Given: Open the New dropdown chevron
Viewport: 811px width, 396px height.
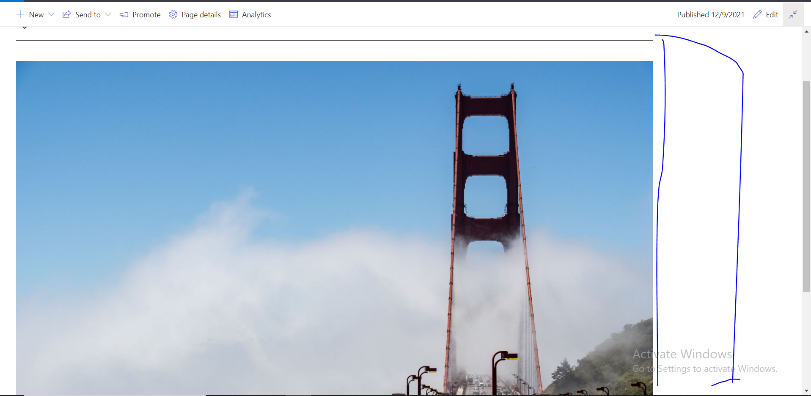Looking at the screenshot, I should 51,14.
